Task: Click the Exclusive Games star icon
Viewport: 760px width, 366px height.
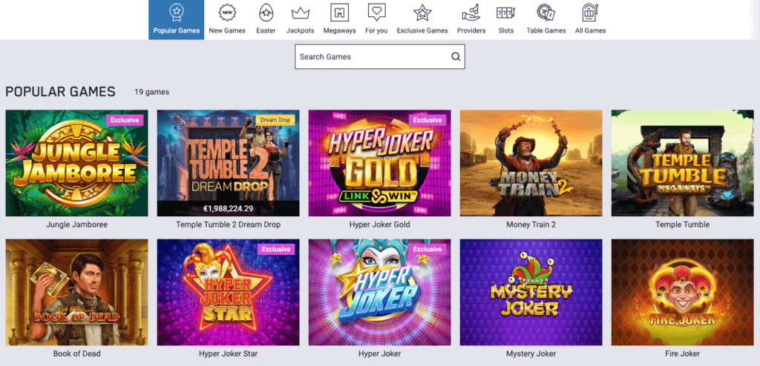Action: 422,12
